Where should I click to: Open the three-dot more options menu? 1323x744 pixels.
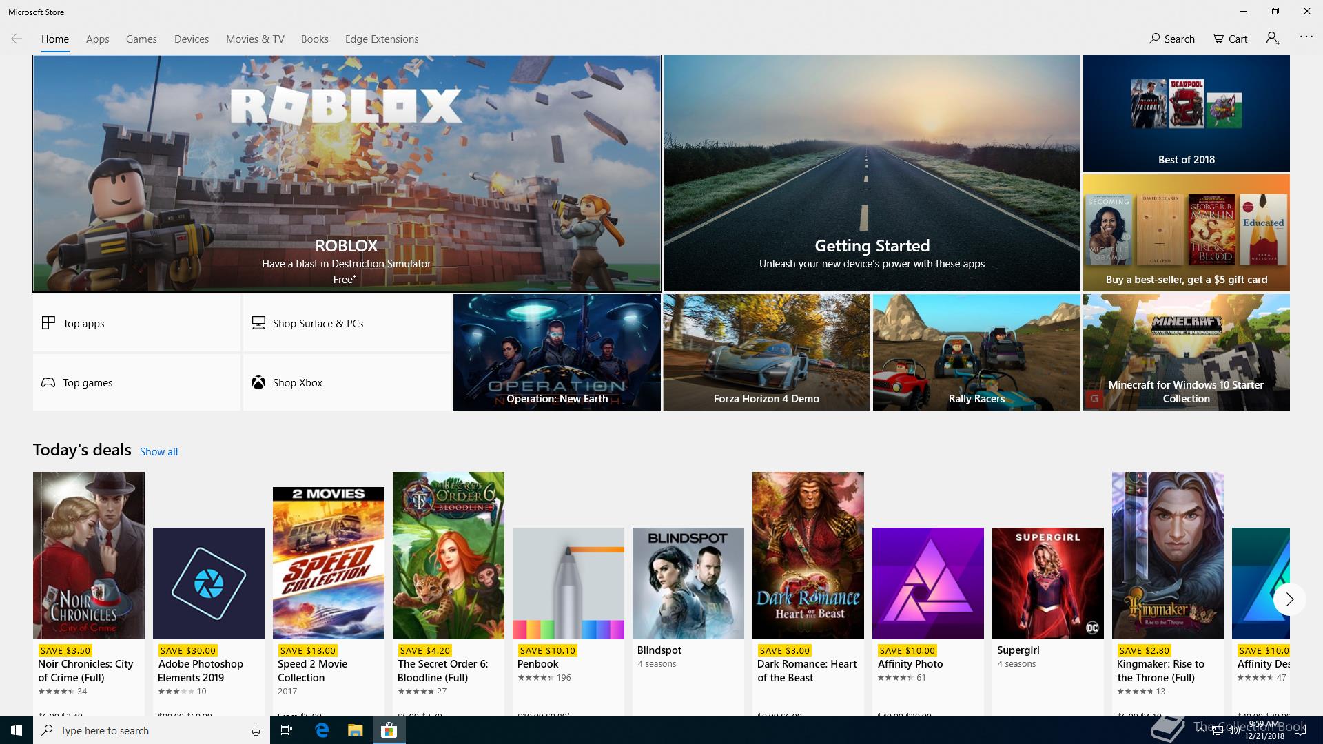coord(1306,37)
